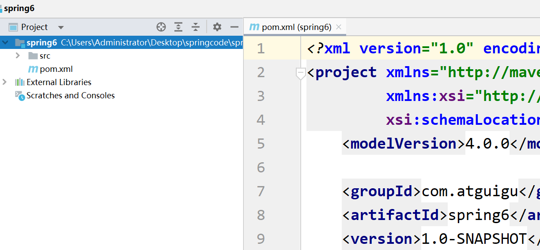Click the src folder icon
Screen dimensions: 540x250
(x=33, y=56)
